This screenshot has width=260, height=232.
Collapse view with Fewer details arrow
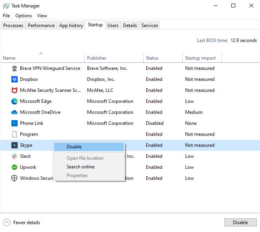point(7,222)
